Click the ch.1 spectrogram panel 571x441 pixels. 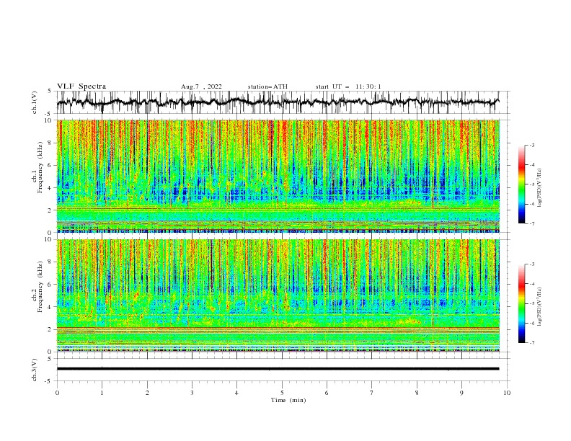pyautogui.click(x=278, y=176)
